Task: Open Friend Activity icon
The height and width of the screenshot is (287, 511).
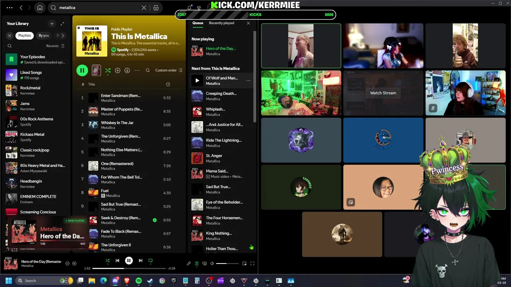Action: [199, 8]
